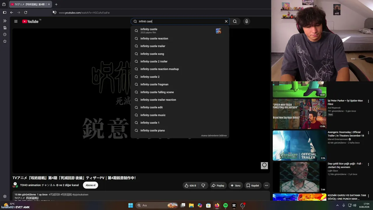Click the #jujutsukaisen hashtag in description

(x=80, y=195)
